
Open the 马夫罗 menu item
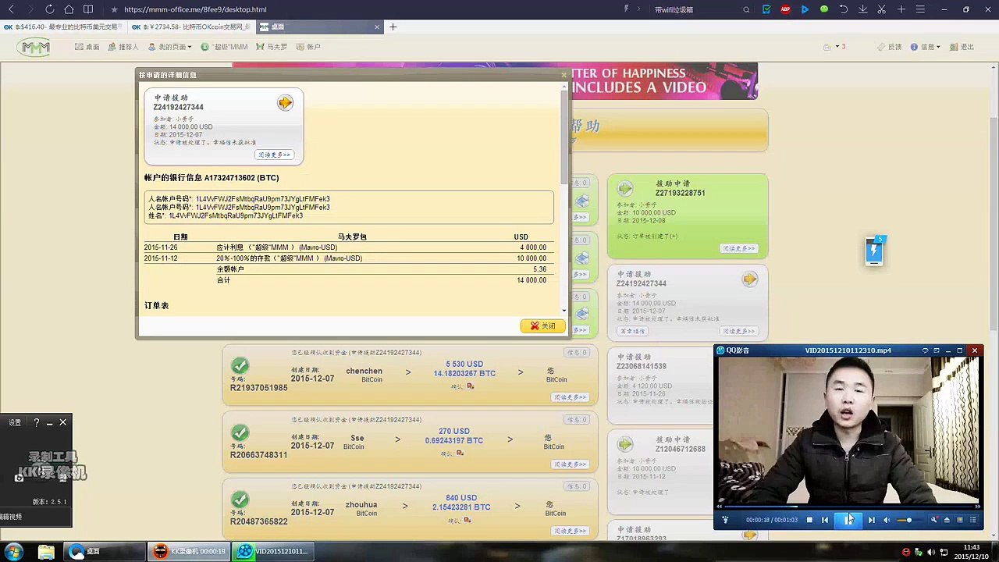click(x=272, y=47)
